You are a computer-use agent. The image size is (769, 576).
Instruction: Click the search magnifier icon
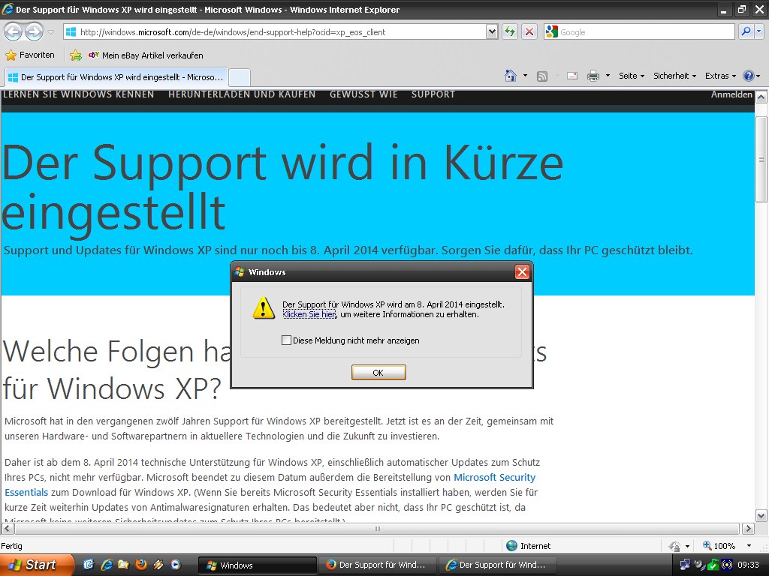(746, 31)
